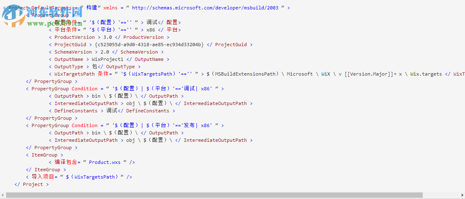
Task: Click the 编译包含 attribute text
Action: [66, 162]
